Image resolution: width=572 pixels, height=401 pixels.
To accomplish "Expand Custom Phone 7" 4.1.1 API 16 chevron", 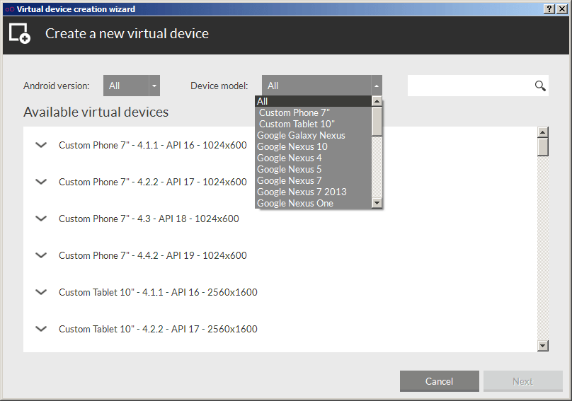I will click(x=41, y=145).
